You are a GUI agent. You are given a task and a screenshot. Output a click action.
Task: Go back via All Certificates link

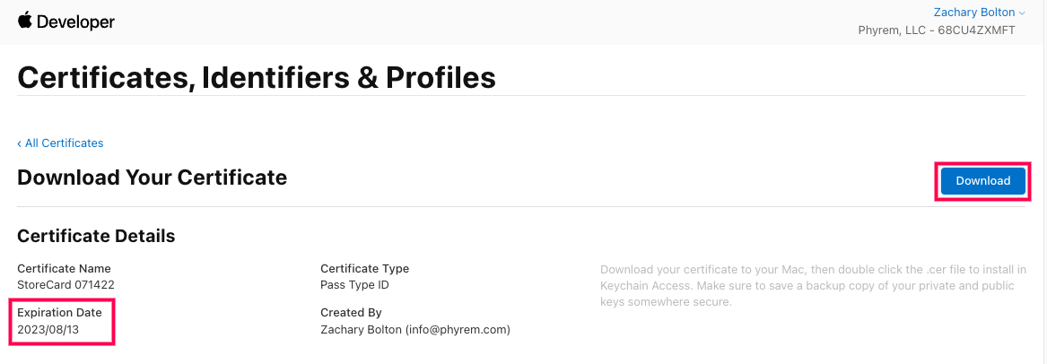pos(64,143)
